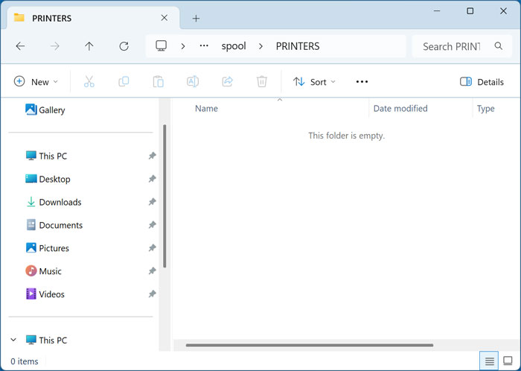Click the PRINTERS breadcrumb segment

coord(298,46)
